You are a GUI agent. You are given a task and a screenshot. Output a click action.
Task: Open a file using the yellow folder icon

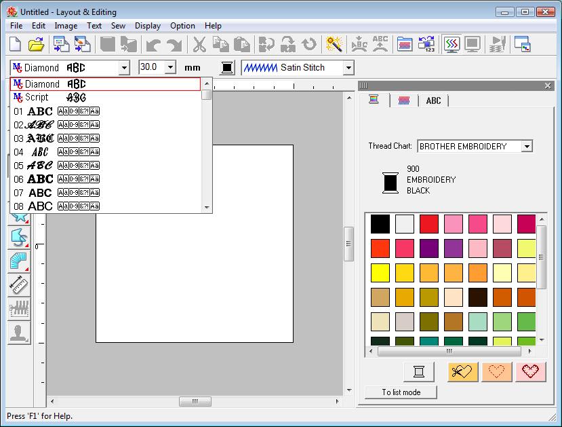[x=36, y=44]
